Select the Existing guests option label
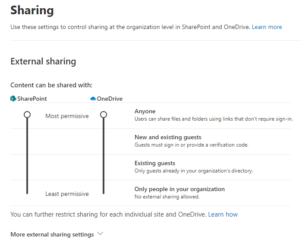The image size is (302, 246). coord(155,163)
